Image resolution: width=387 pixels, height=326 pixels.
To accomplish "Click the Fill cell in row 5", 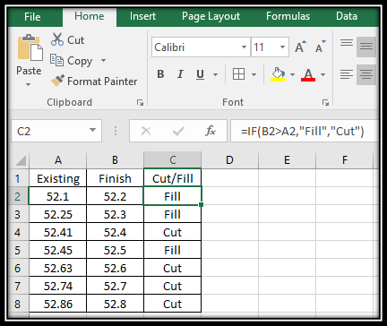I will tap(173, 250).
